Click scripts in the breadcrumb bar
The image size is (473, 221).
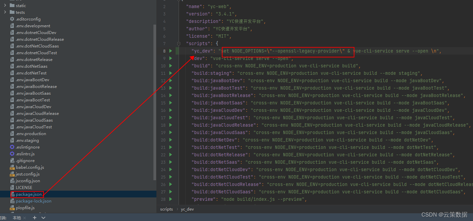pyautogui.click(x=166, y=209)
